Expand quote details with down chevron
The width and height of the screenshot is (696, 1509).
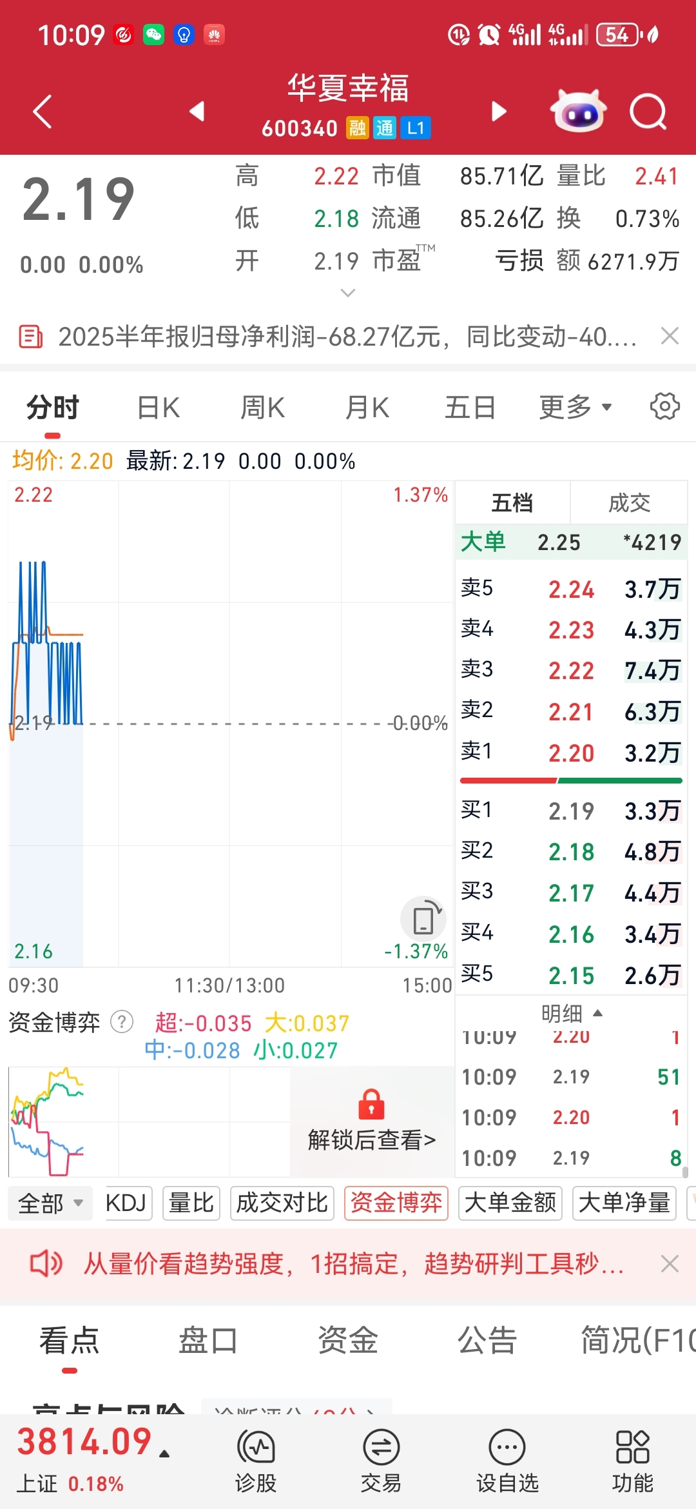coord(348,293)
